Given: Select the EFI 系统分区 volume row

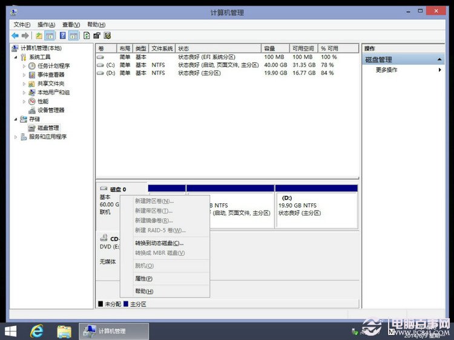Looking at the screenshot, I should 227,57.
